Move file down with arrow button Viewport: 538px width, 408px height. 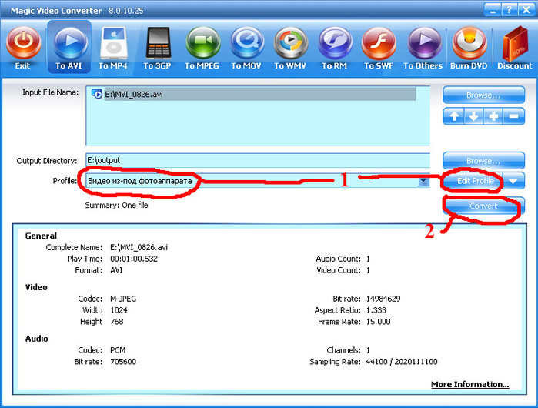(473, 116)
